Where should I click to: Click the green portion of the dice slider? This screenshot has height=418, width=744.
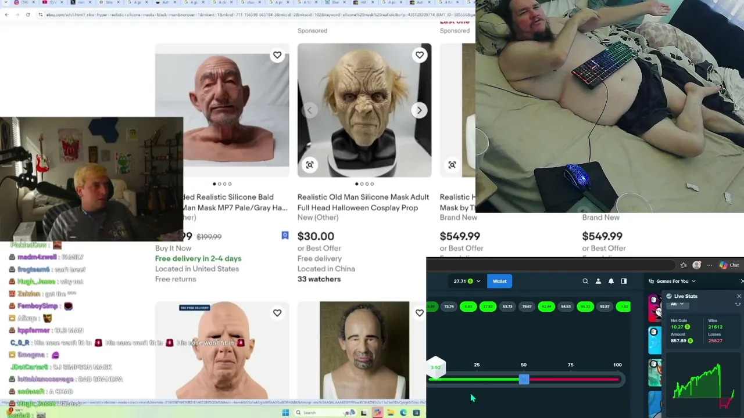474,380
